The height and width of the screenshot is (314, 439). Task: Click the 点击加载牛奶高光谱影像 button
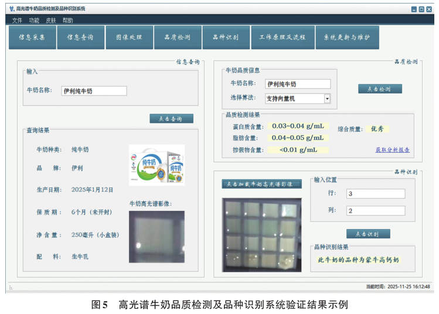tap(262, 184)
